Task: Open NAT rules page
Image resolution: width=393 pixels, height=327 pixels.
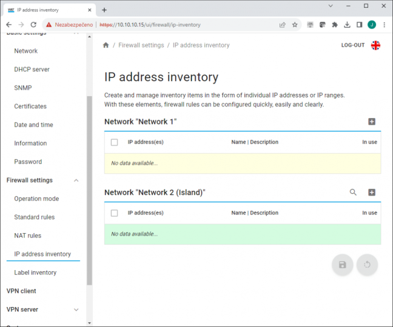Action: click(x=27, y=236)
